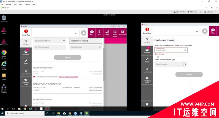Open Feedback Portal in right window sidebar
Screen dimensions: 219x118
(147, 80)
